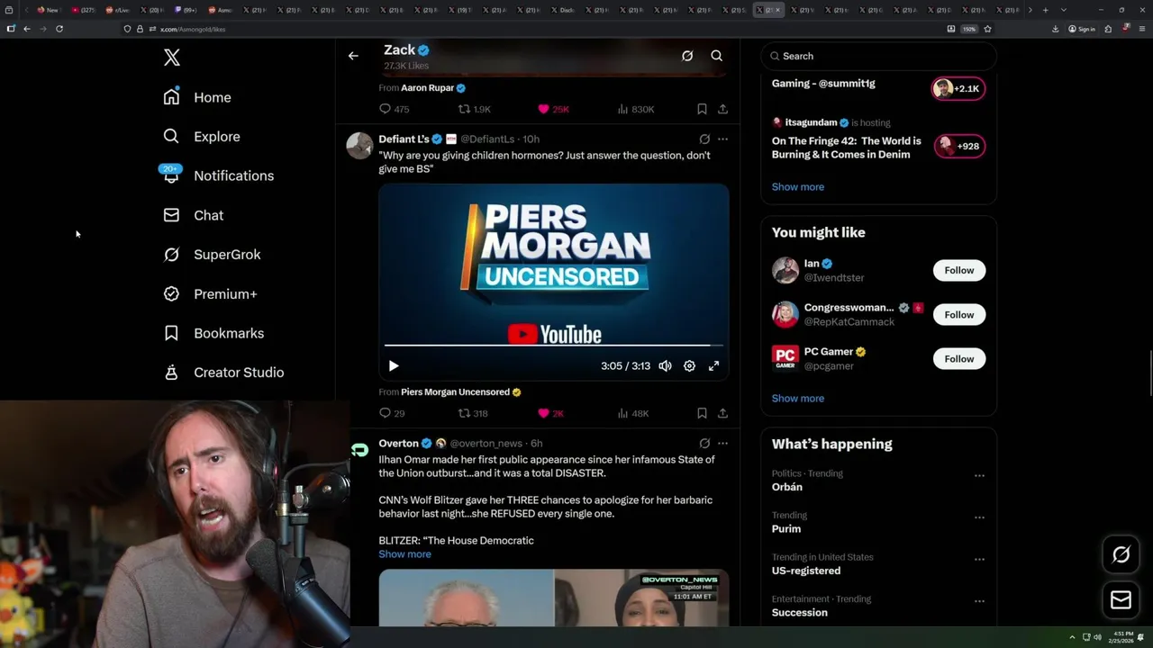Join the On The Fringe 42 space with +928

(x=958, y=146)
